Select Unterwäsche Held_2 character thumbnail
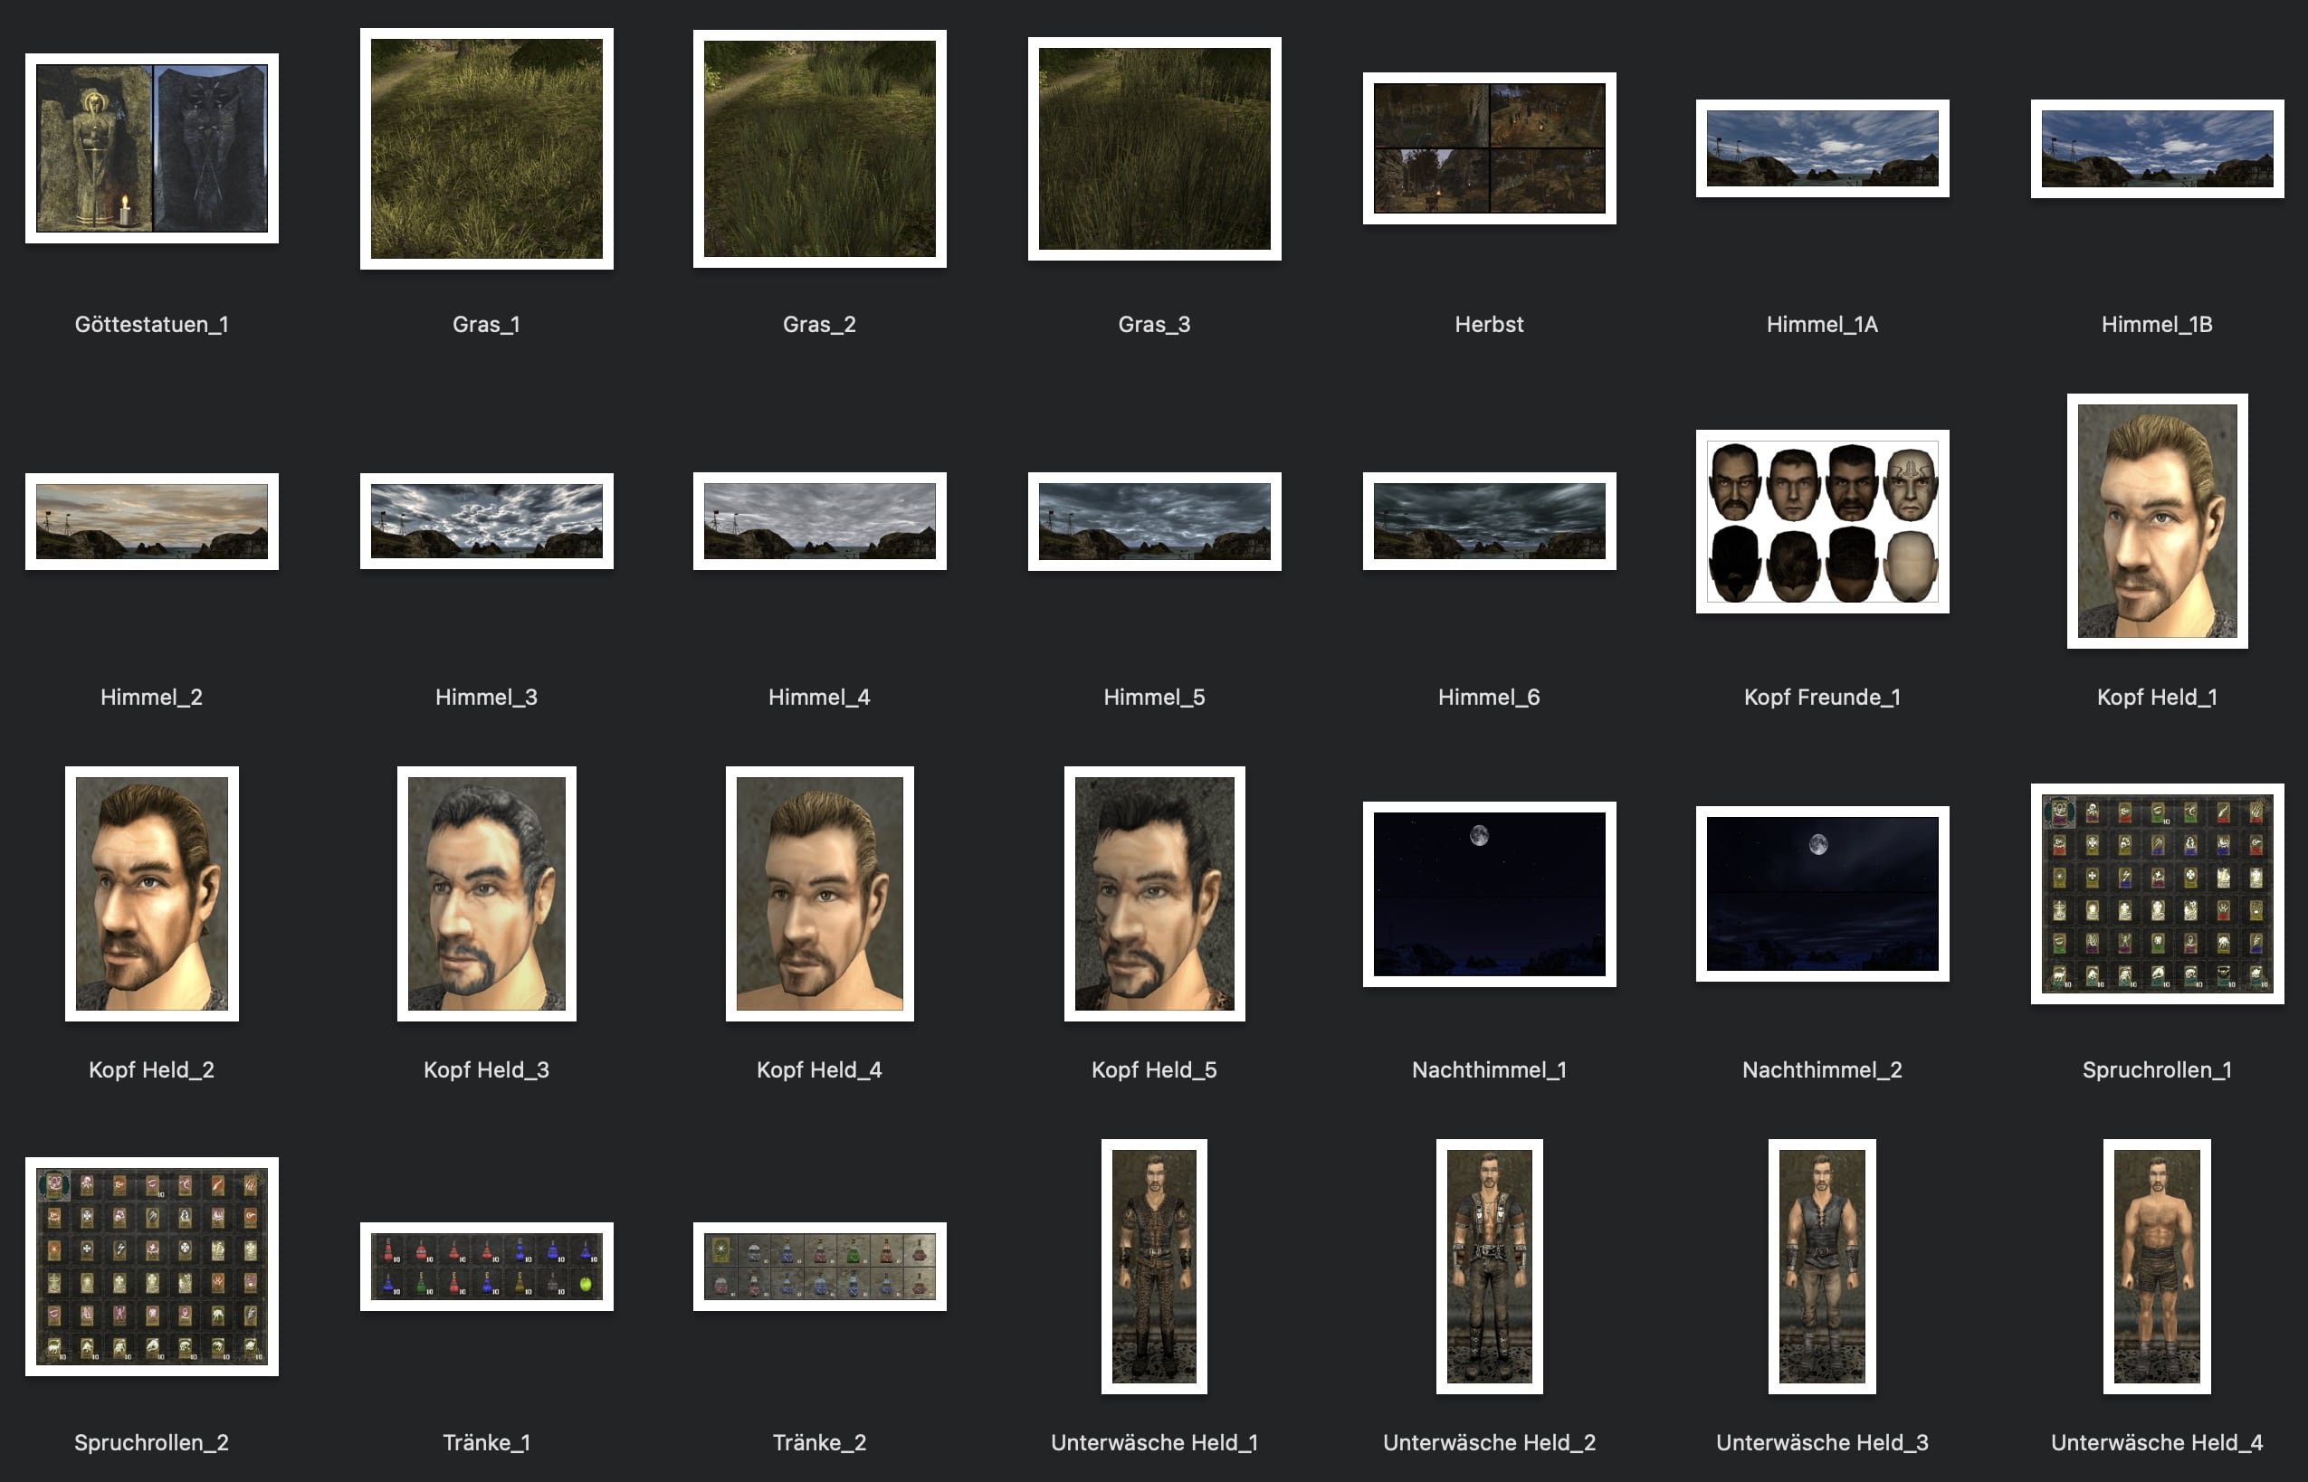 [x=1488, y=1266]
